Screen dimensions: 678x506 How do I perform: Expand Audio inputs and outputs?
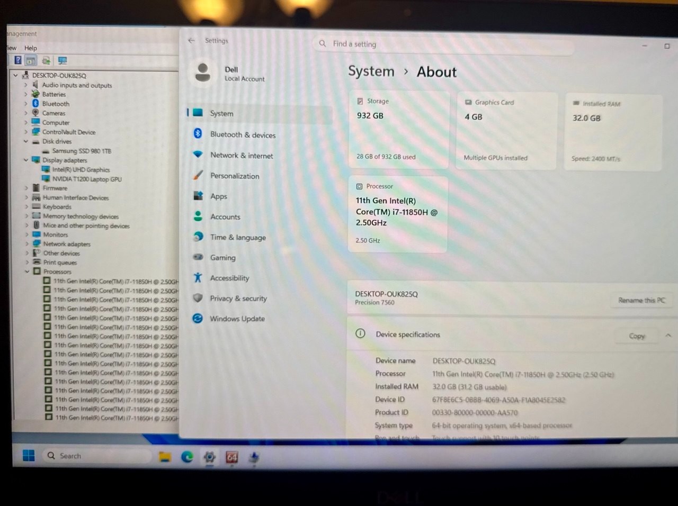25,85
